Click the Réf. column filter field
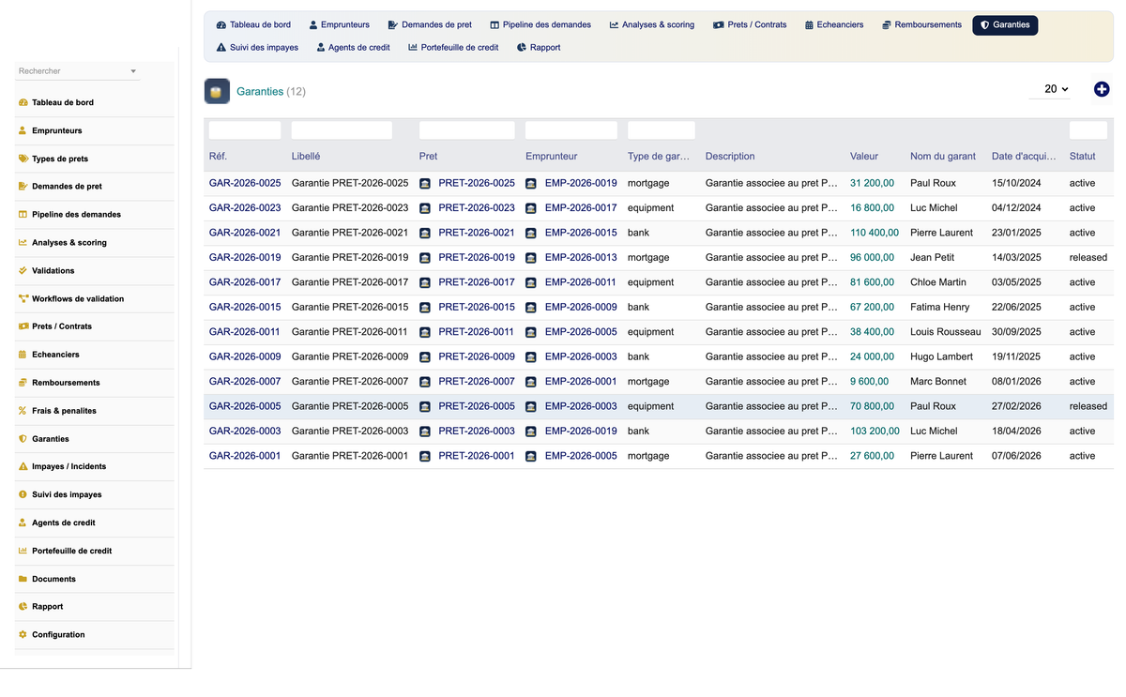This screenshot has height=697, width=1126. click(x=245, y=130)
